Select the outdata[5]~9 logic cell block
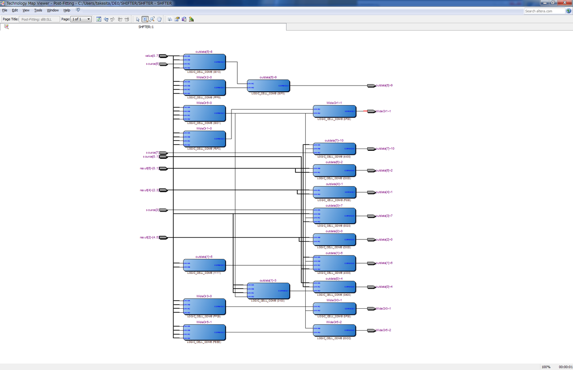Screen dimensions: 573x370 click(x=269, y=85)
